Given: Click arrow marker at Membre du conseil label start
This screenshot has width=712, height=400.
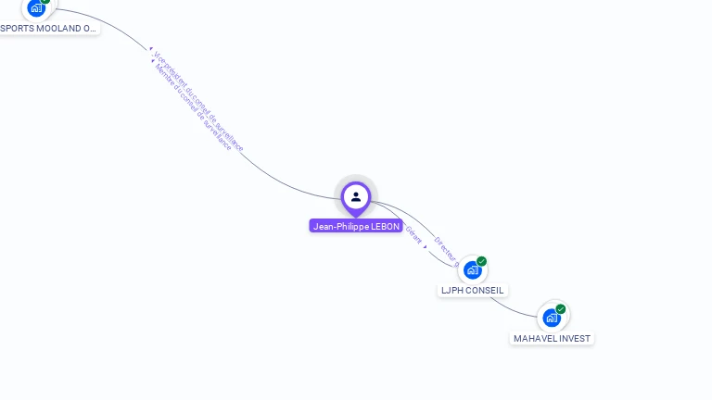Looking at the screenshot, I should click(153, 60).
